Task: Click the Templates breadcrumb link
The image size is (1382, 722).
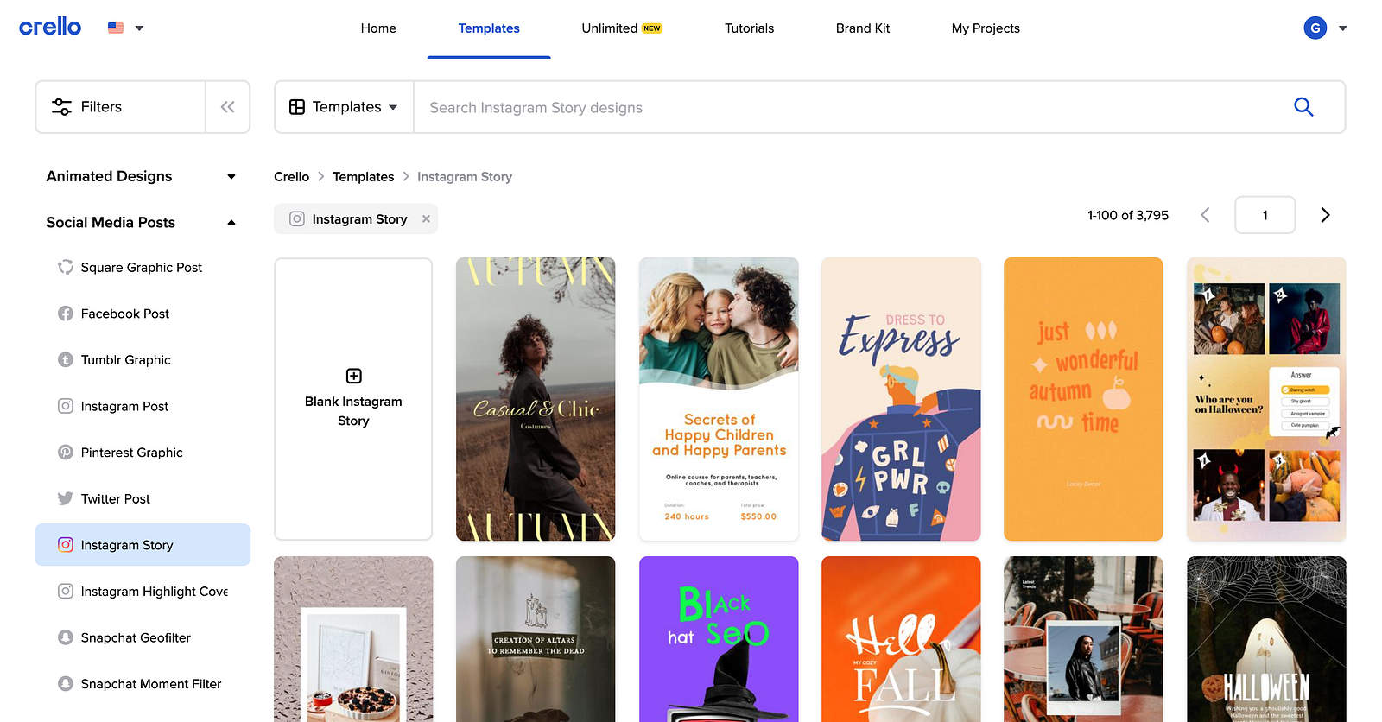Action: pyautogui.click(x=364, y=177)
